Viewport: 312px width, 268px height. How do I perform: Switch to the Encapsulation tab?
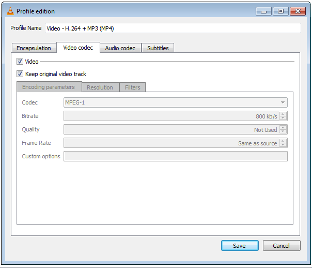coord(34,48)
